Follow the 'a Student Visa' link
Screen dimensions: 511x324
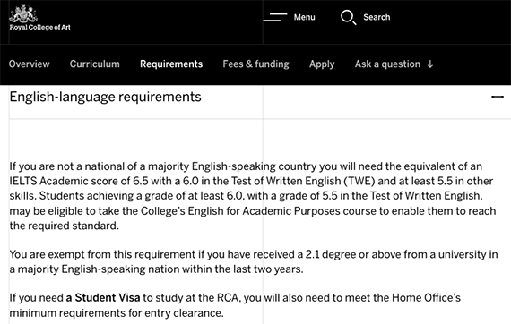[x=103, y=298]
